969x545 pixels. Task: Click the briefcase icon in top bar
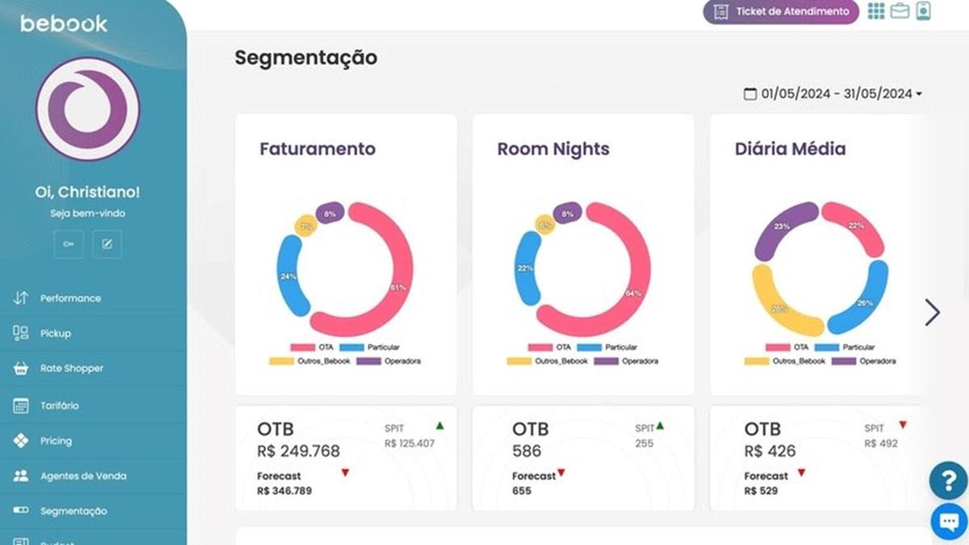click(900, 11)
